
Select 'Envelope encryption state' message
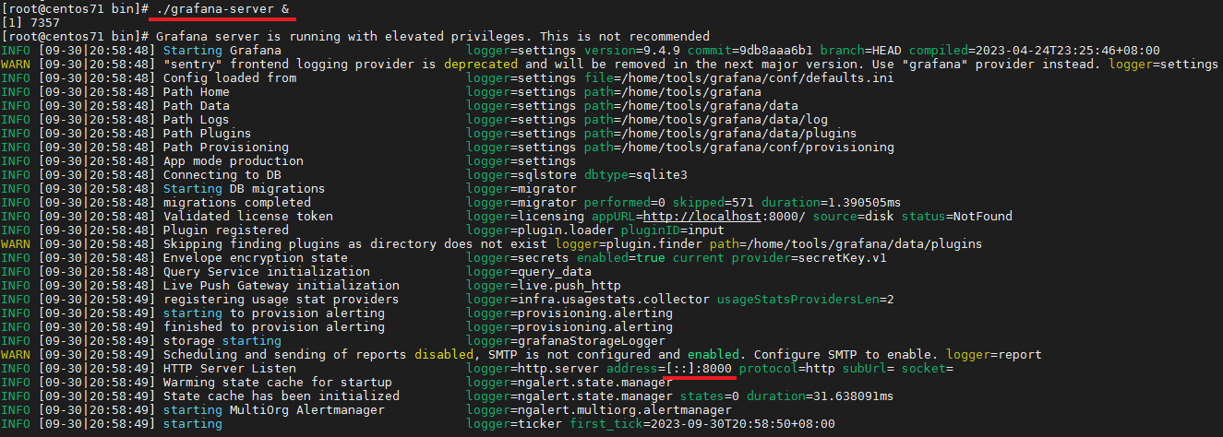255,258
